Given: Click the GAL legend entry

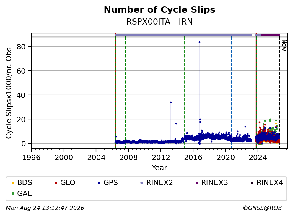Looking at the screenshot, I should pyautogui.click(x=22, y=193).
